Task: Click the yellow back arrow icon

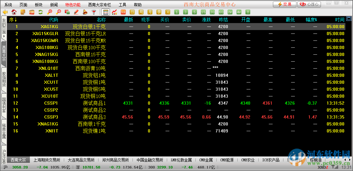Action: pos(5,12)
